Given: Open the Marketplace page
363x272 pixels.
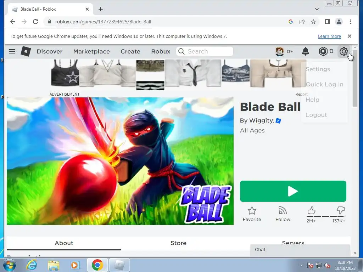Looking at the screenshot, I should click(91, 51).
